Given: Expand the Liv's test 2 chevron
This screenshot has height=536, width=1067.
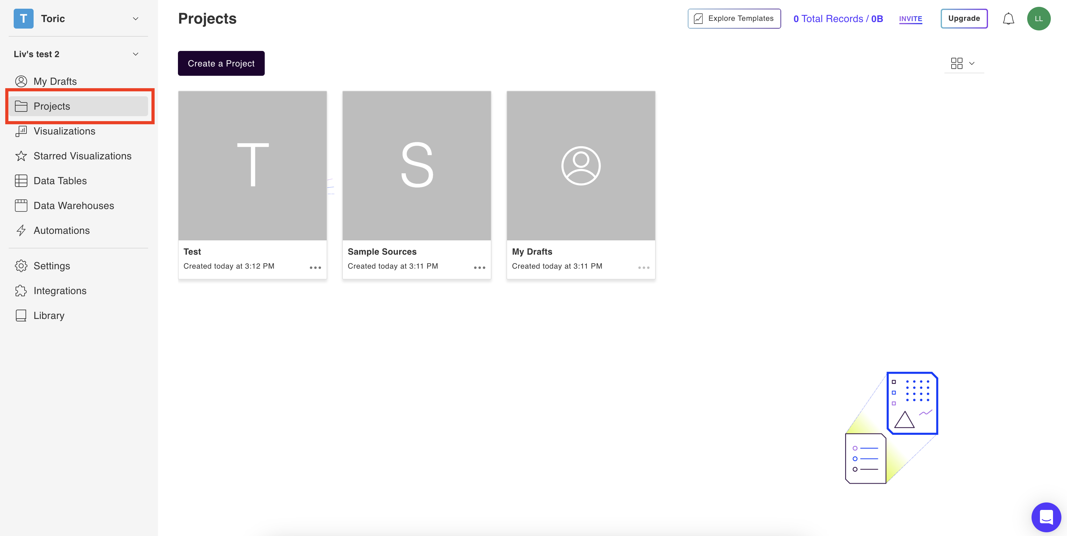Looking at the screenshot, I should click(x=135, y=54).
